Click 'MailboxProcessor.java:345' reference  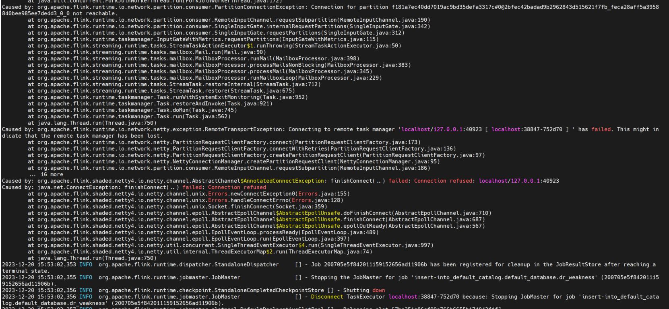329,71
